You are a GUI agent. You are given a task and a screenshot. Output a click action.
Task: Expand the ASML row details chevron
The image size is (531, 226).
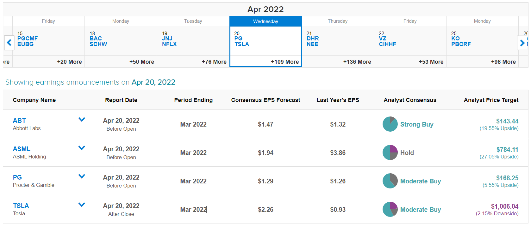82,148
